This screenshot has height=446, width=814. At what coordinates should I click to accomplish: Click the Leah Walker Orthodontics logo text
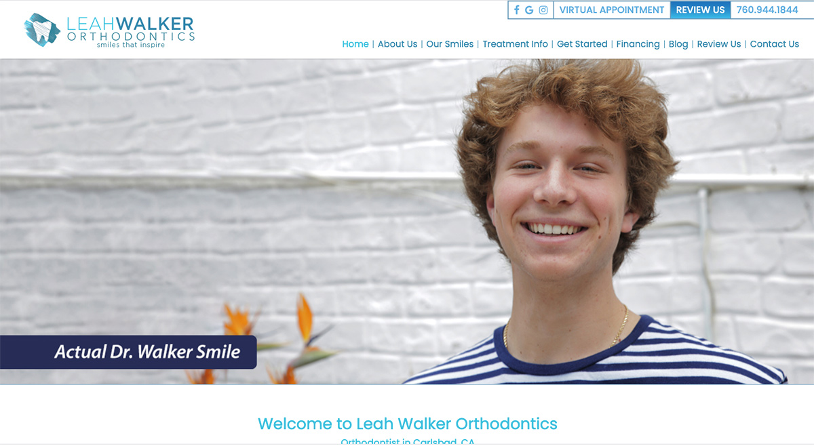click(x=131, y=31)
